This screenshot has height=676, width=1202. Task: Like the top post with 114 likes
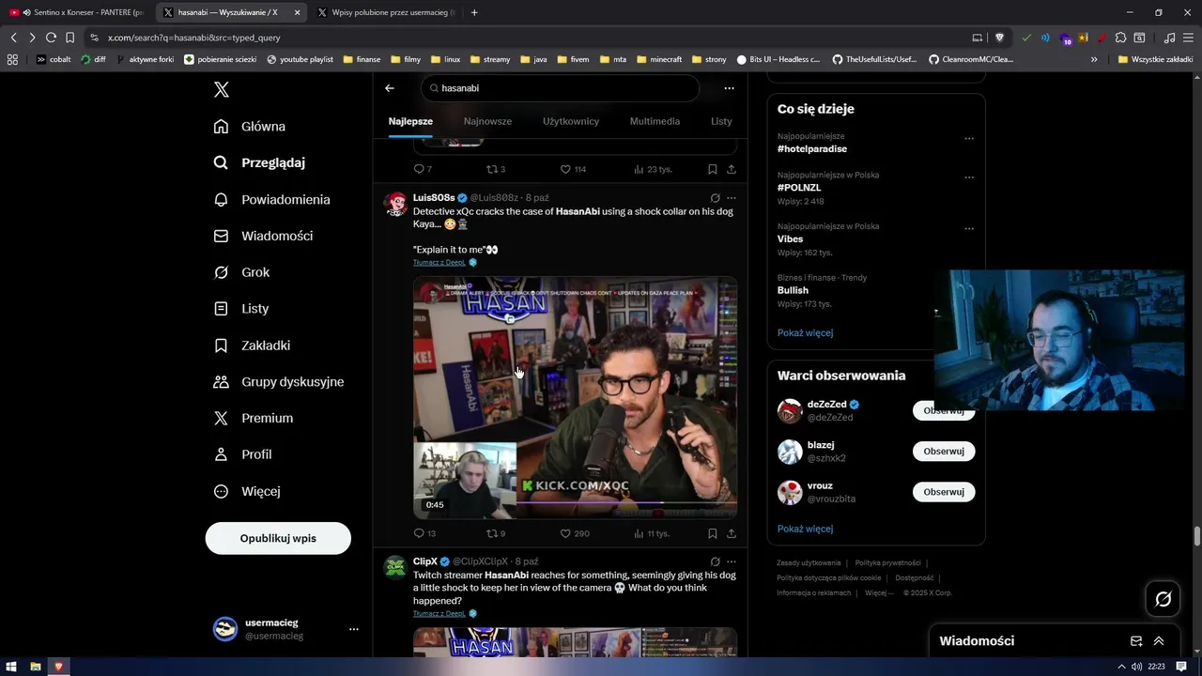point(573,169)
